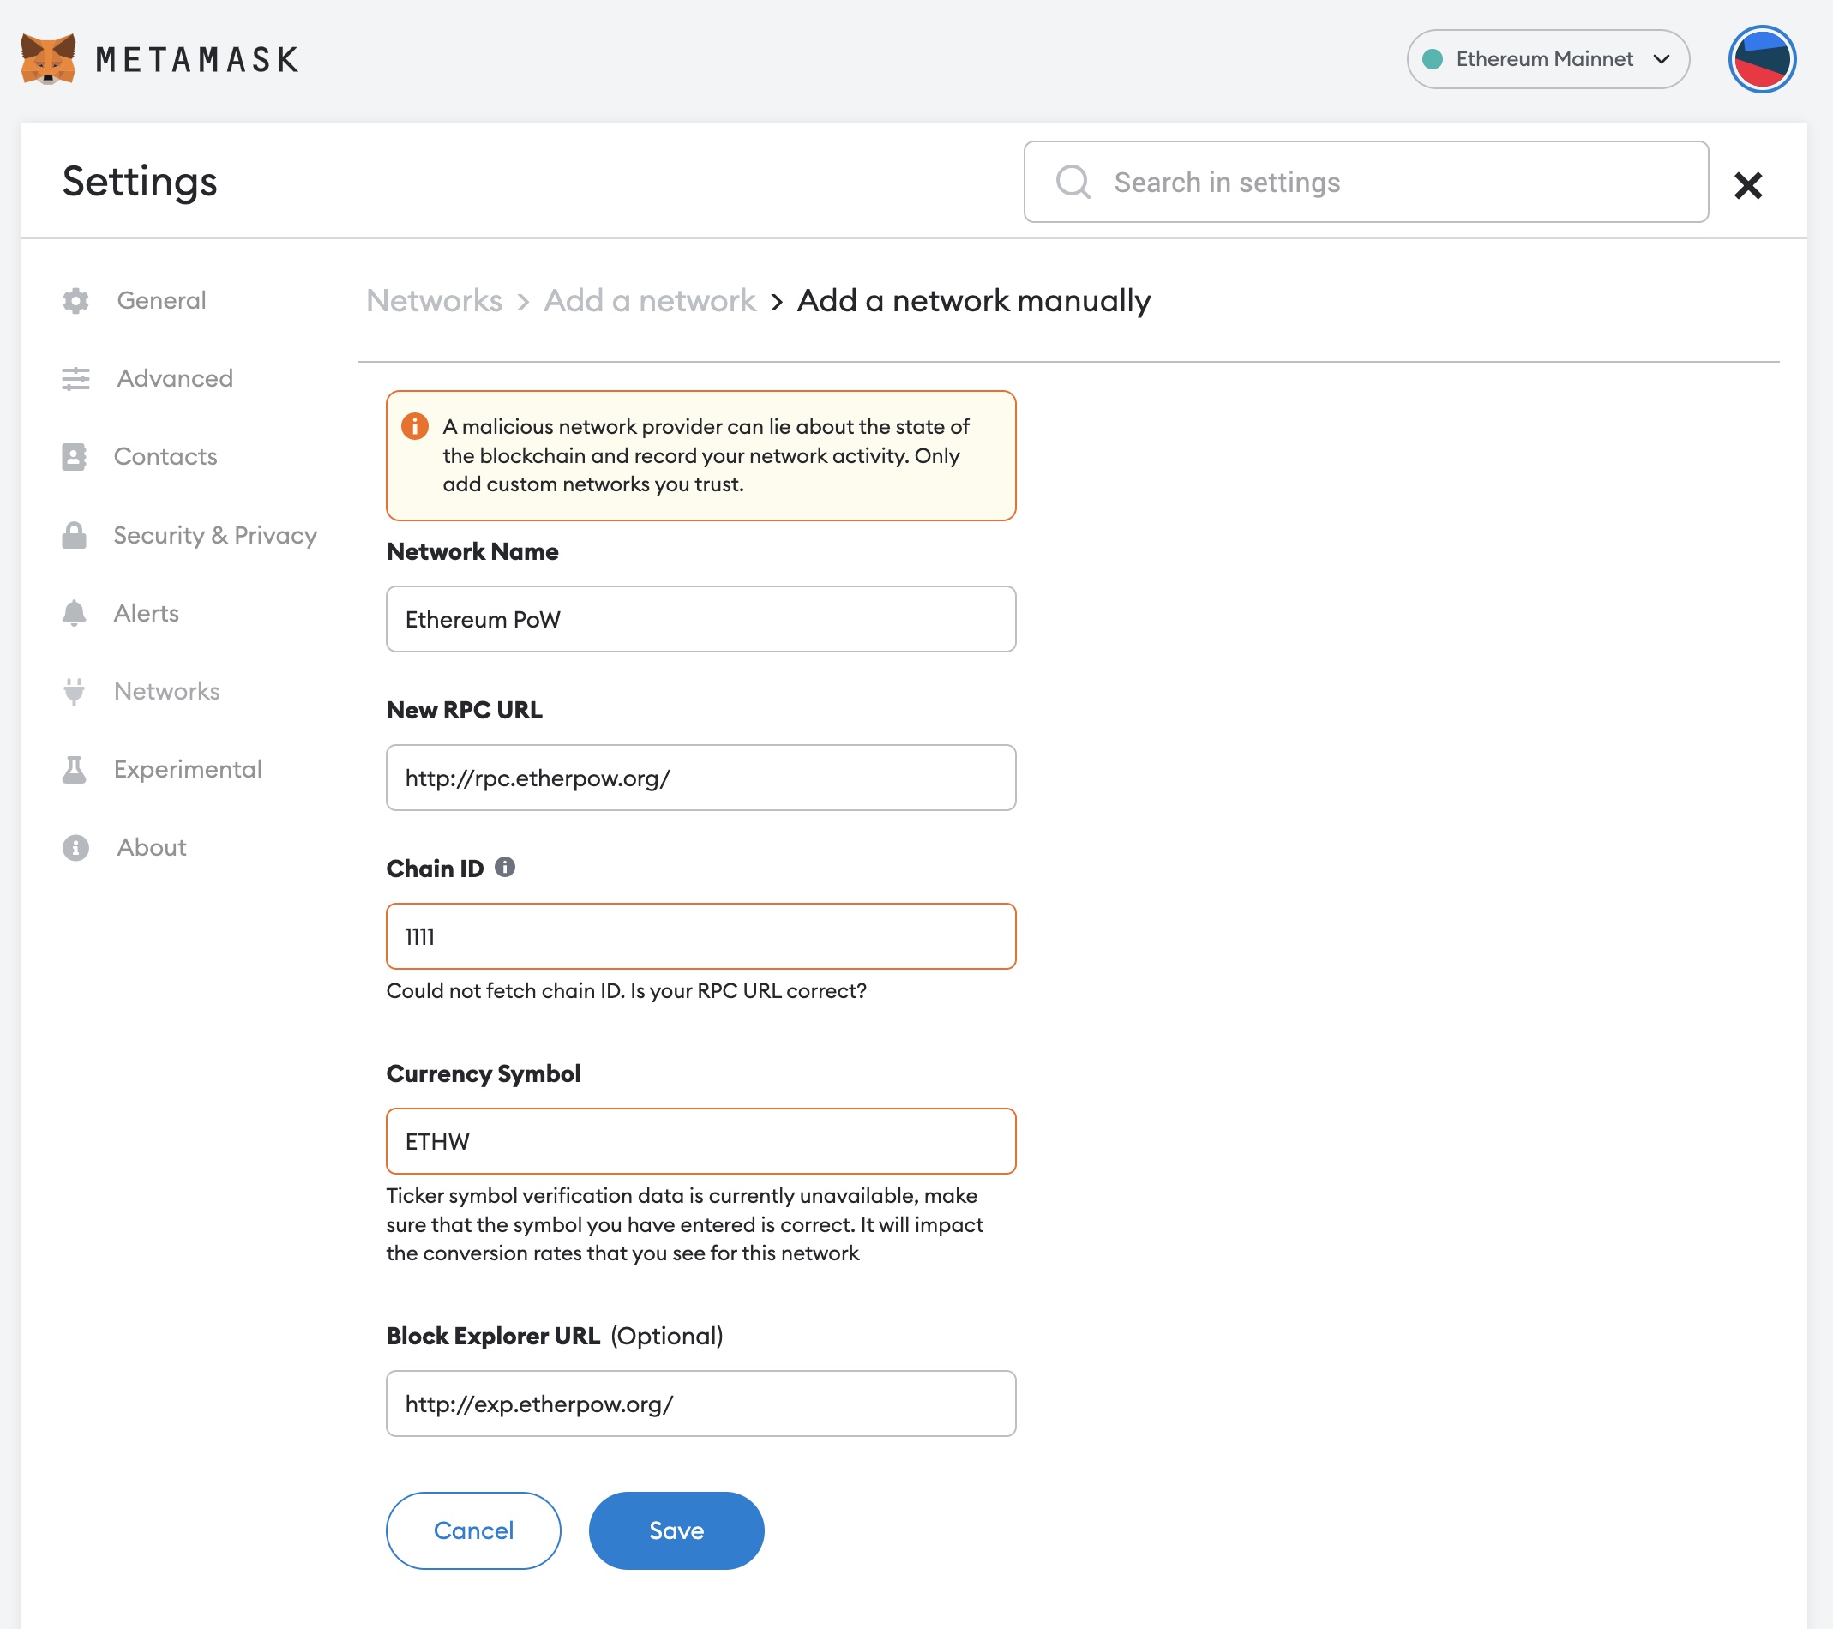Save the new Ethereum PoW network

676,1530
